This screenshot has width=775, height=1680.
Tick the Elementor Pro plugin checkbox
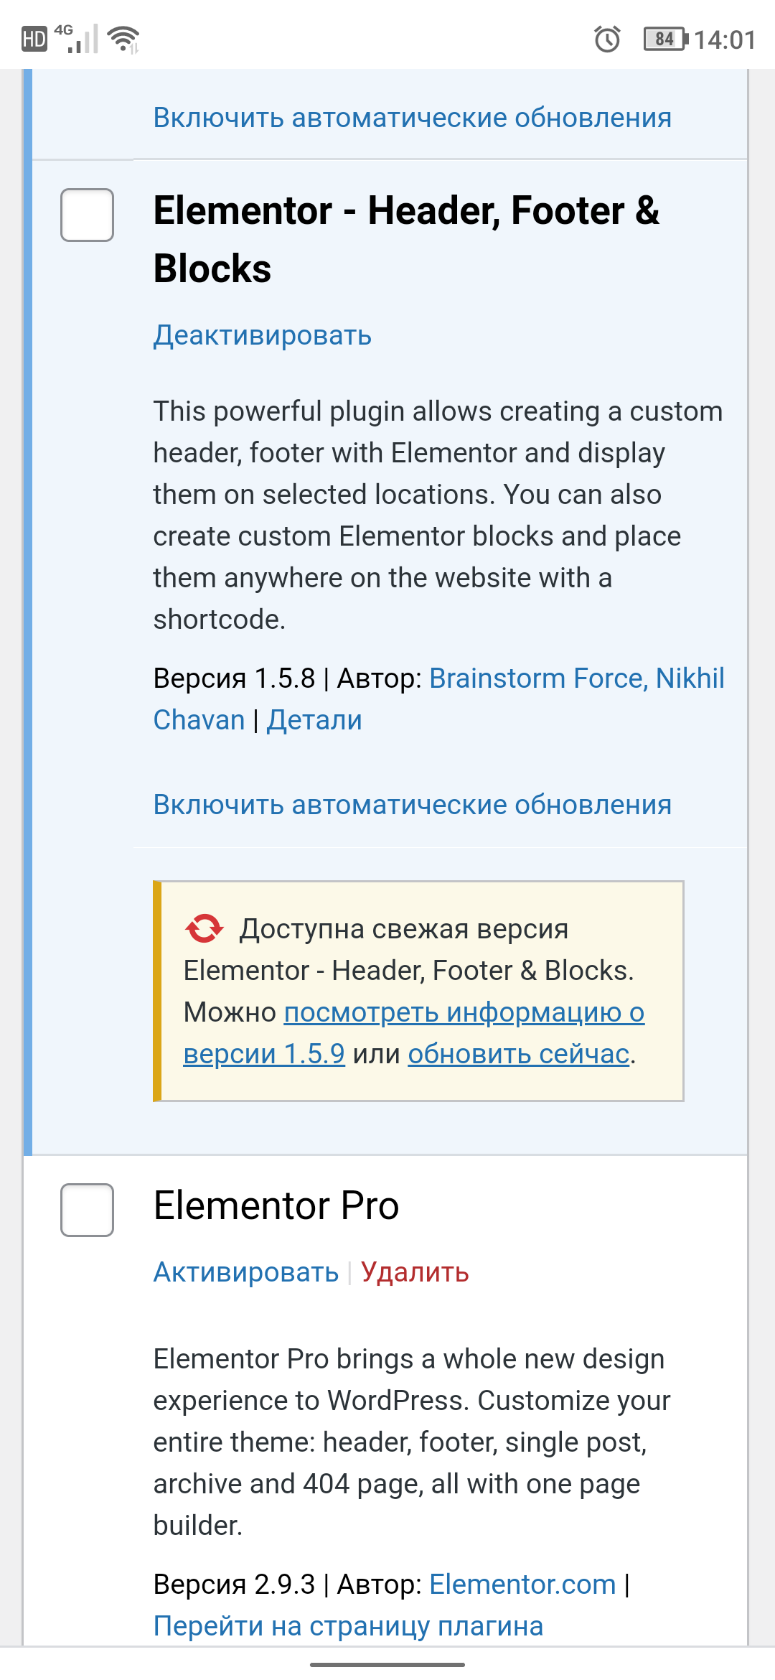coord(87,1210)
